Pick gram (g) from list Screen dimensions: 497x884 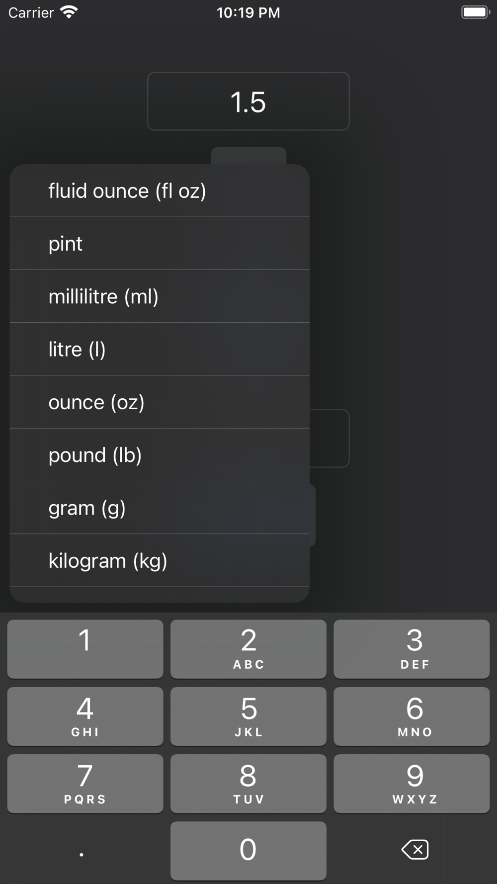160,508
